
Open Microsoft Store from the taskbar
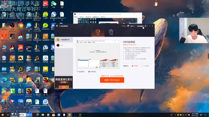pos(54,115)
